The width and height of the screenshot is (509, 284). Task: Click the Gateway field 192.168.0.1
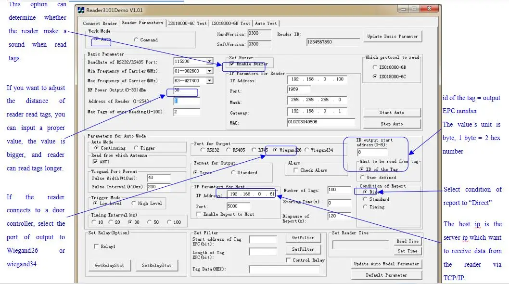[x=317, y=111]
